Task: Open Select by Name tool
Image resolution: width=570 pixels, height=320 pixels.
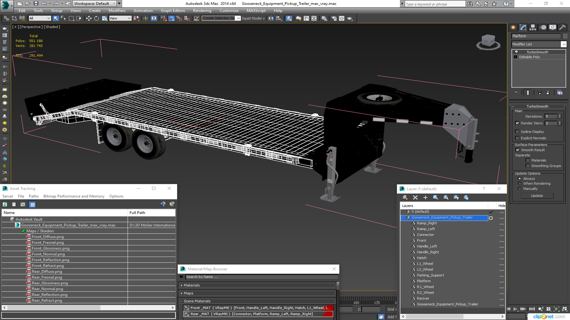Action: [63, 18]
